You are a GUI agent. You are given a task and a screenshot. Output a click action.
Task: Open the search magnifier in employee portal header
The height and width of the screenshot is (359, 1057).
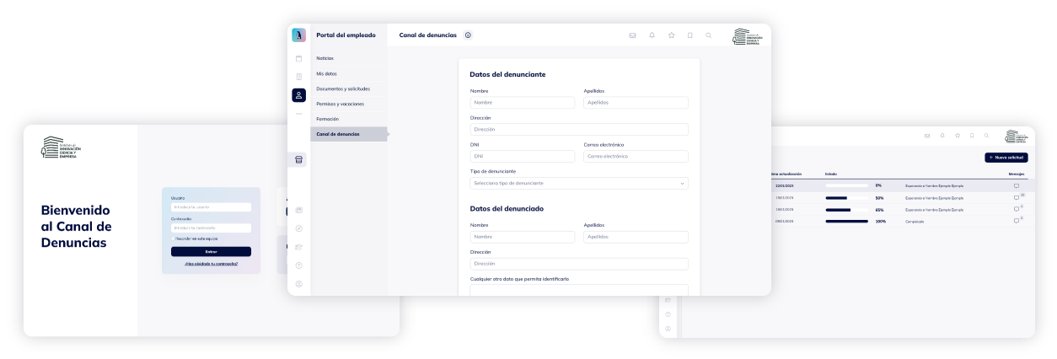(x=708, y=35)
